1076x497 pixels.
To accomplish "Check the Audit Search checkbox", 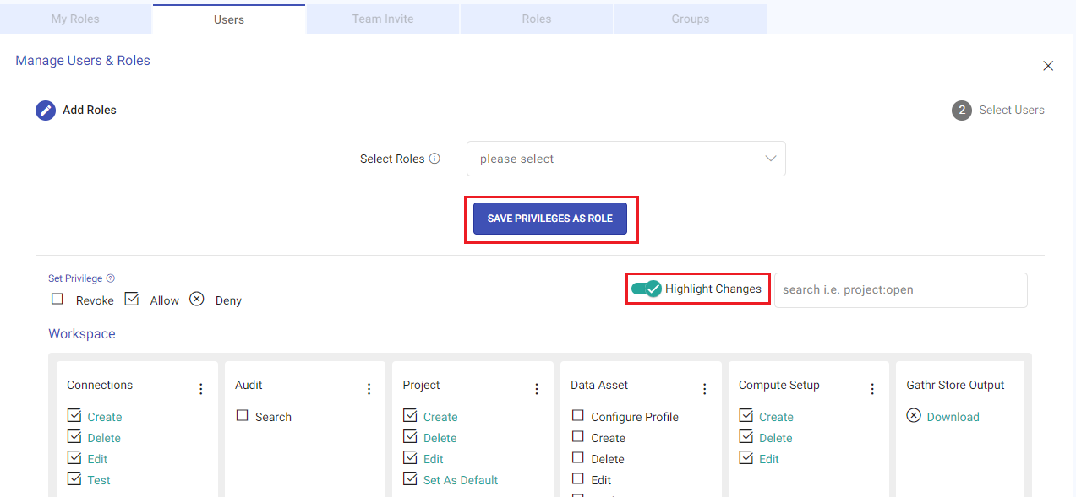I will (x=243, y=416).
